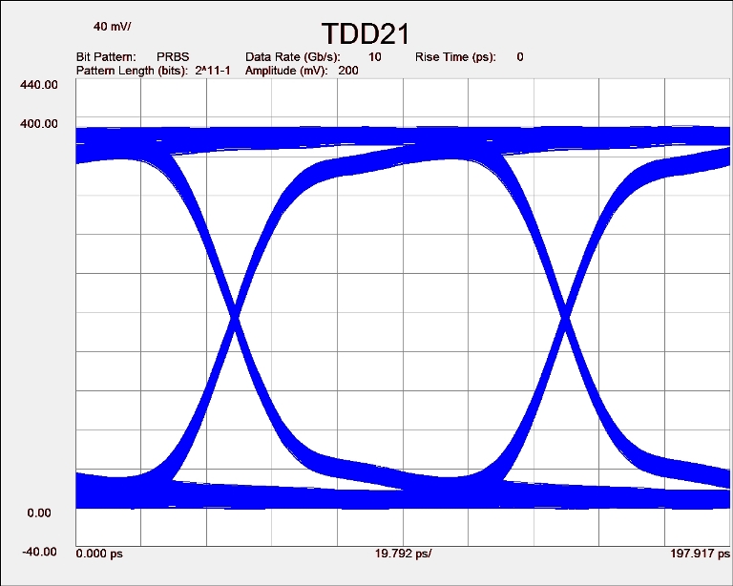733x586 pixels.
Task: Select the 2^11-1 pattern length value
Action: pyautogui.click(x=213, y=71)
